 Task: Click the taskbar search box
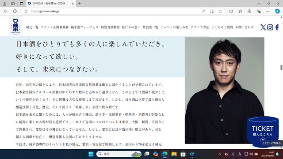coord(119,154)
